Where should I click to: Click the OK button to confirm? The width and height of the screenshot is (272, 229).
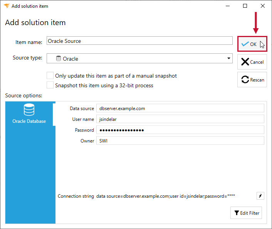pyautogui.click(x=252, y=44)
